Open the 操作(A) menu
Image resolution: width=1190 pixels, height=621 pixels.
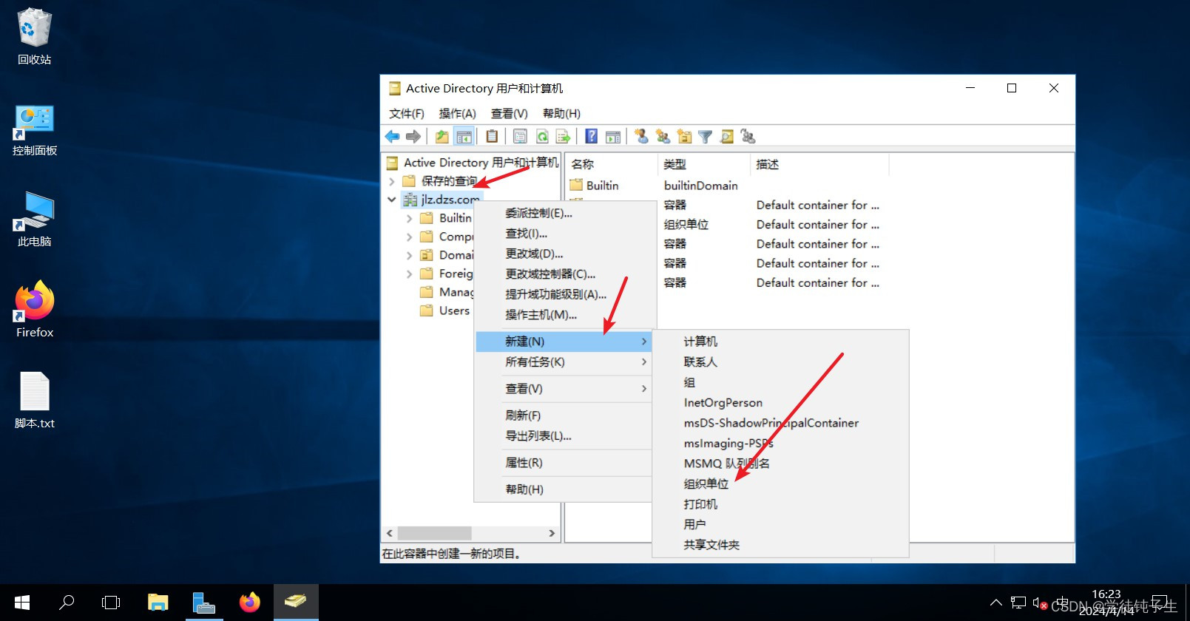457,113
